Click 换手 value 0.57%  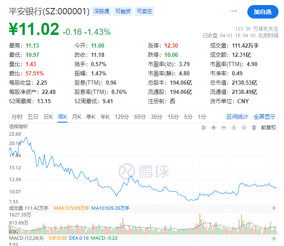tap(99, 64)
